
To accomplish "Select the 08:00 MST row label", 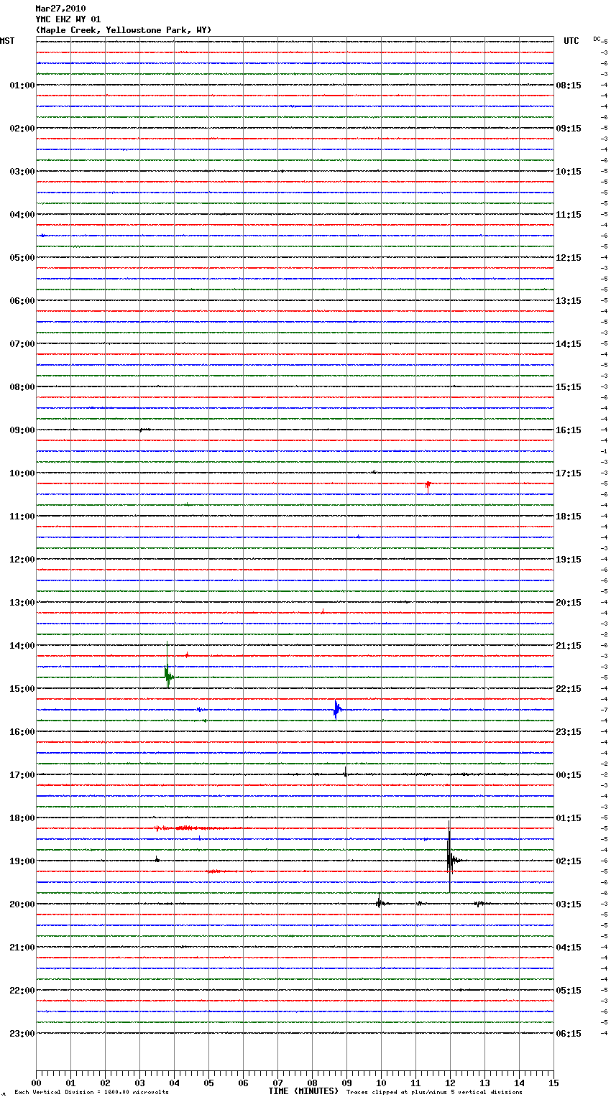I will tap(22, 387).
